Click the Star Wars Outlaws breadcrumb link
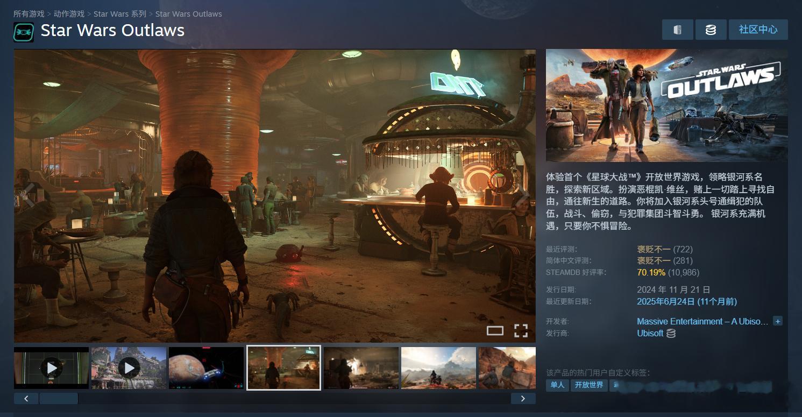Screen dimensions: 802x417 tap(189, 14)
